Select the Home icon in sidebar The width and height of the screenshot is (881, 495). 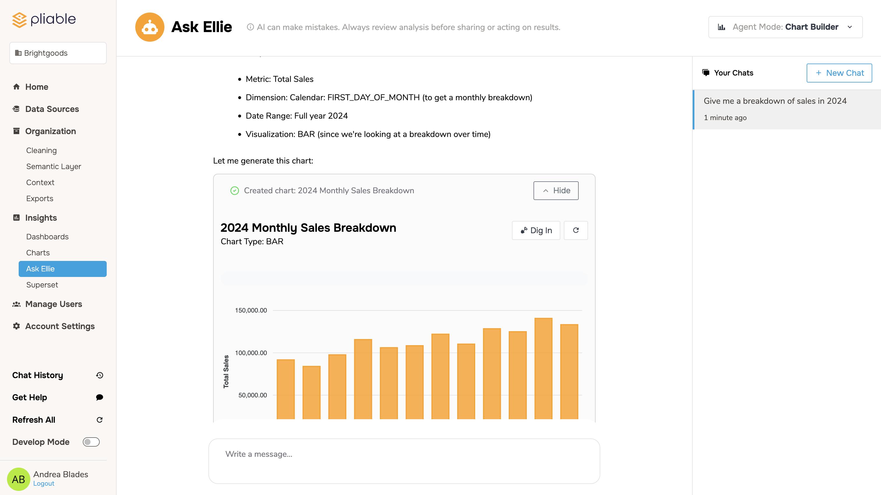[16, 87]
